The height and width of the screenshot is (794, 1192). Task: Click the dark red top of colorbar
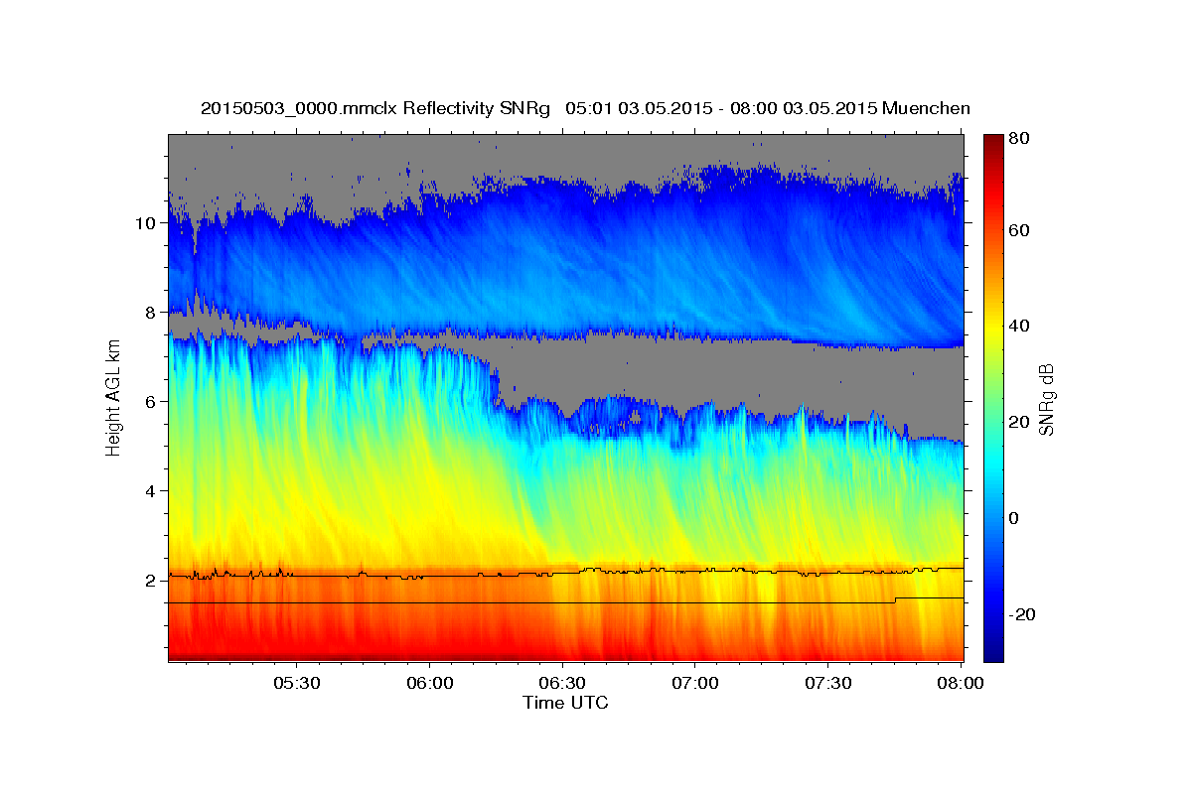(x=993, y=144)
